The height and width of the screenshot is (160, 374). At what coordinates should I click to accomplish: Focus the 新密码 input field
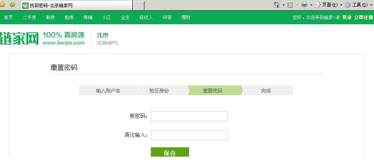[189, 116]
